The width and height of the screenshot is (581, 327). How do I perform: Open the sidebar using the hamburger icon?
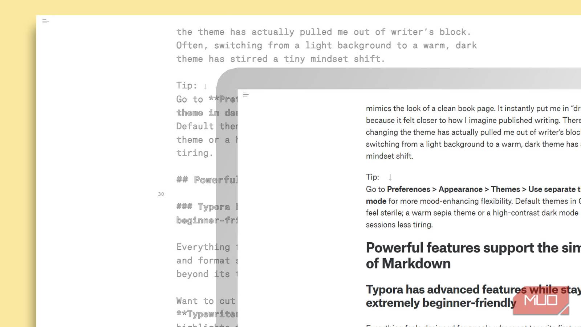246,95
